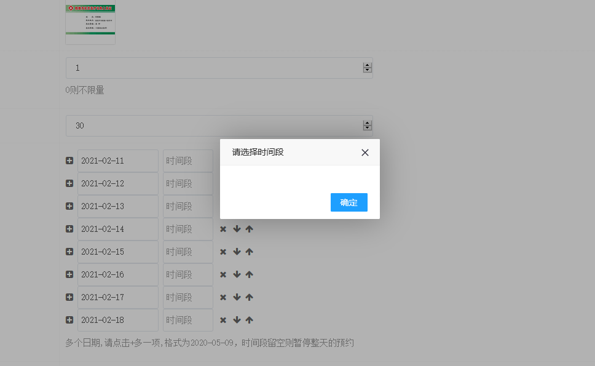595x366 pixels.
Task: Focus the 2021-02-12 date field
Action: click(117, 183)
